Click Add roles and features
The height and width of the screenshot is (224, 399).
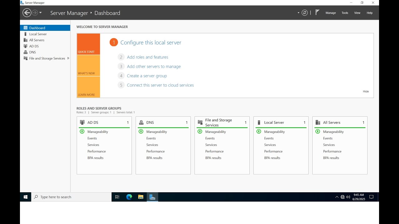(x=147, y=57)
